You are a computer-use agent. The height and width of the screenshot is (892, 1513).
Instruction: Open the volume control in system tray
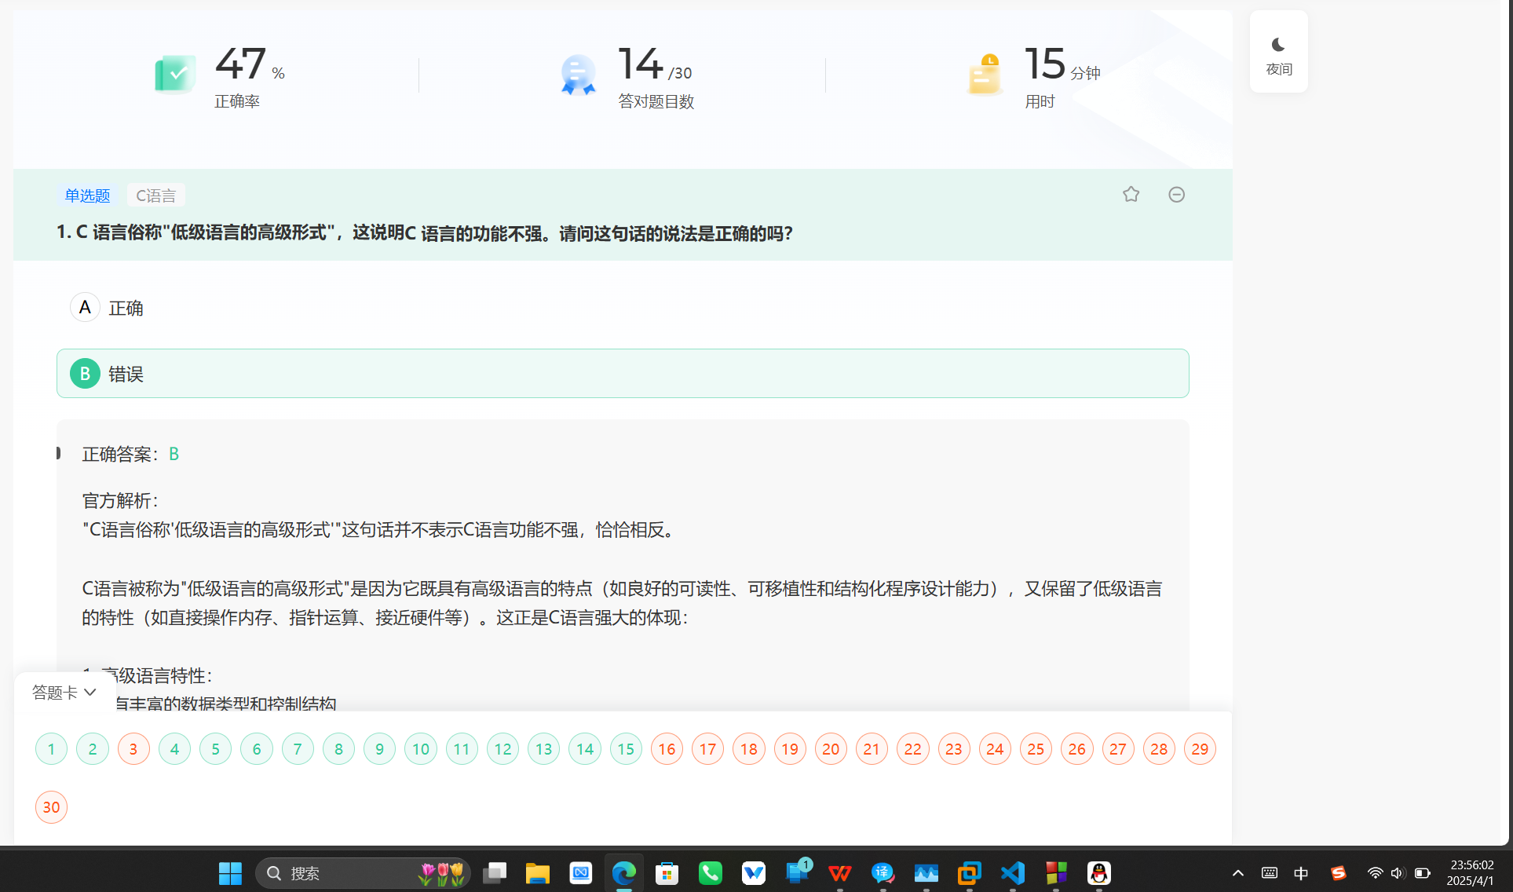[x=1397, y=873]
